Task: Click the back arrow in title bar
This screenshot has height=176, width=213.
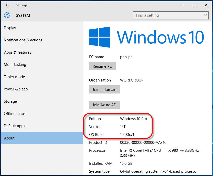Action: (7, 5)
